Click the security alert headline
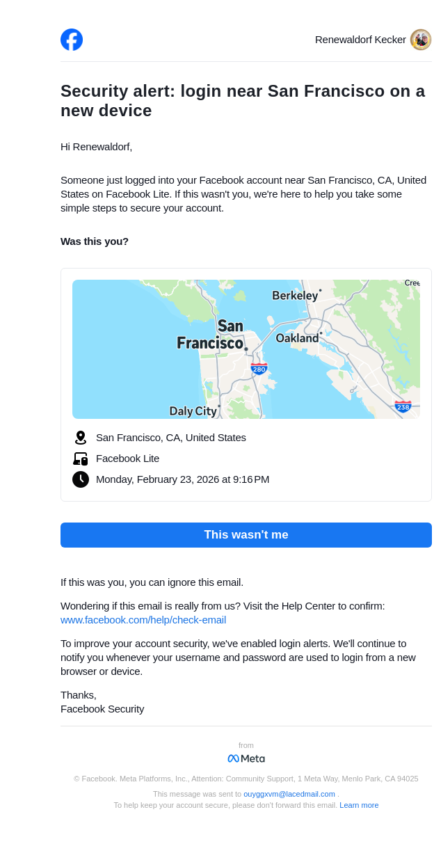434x844 pixels. (243, 101)
